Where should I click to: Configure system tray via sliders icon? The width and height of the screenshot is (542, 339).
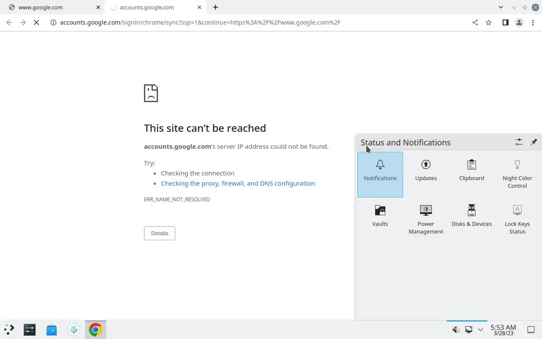(x=519, y=142)
